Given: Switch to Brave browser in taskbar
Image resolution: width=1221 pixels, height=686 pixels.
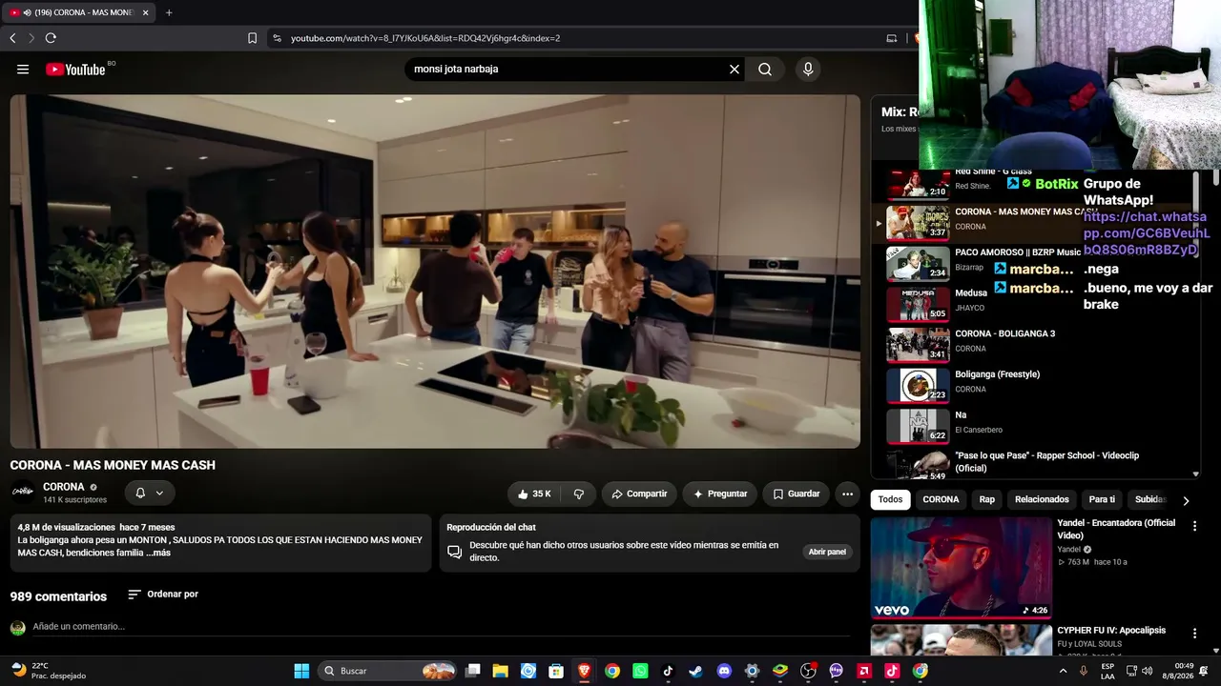Looking at the screenshot, I should pos(584,671).
